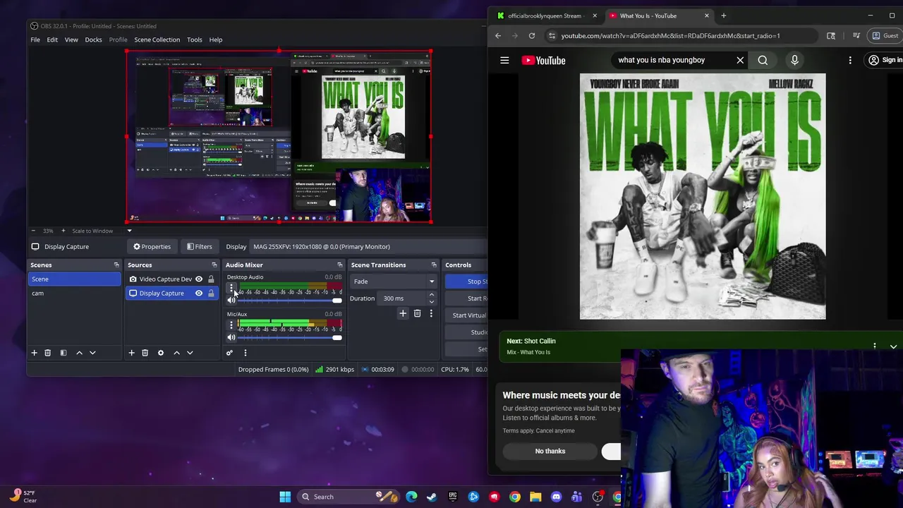Add a new scene with plus icon
Viewport: 903px width, 508px height.
(34, 353)
